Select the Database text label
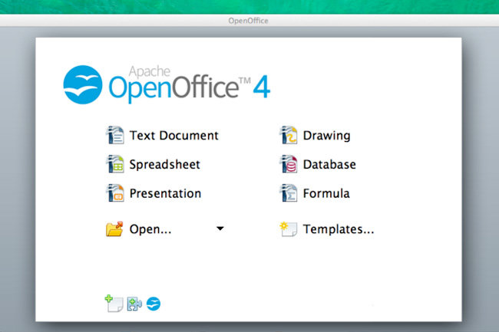Image resolution: width=499 pixels, height=332 pixels. tap(329, 164)
